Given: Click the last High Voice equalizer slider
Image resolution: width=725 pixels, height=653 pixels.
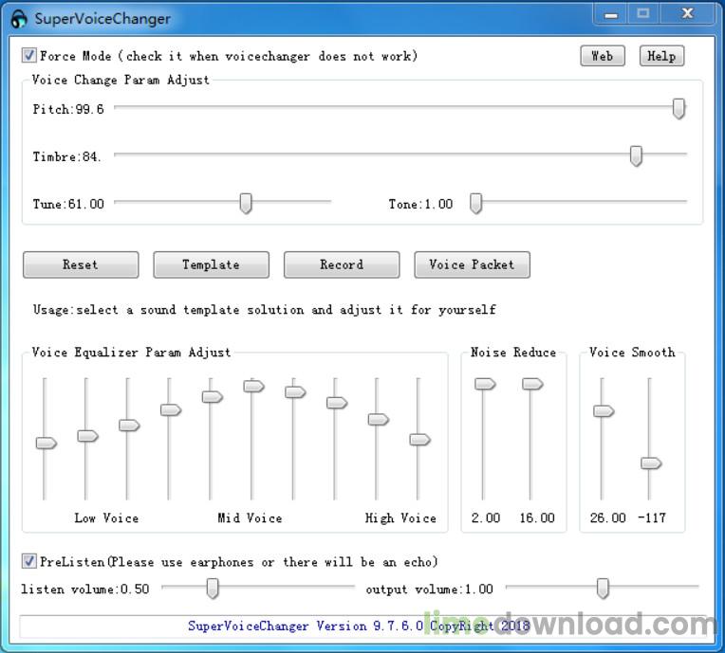Looking at the screenshot, I should tap(419, 439).
